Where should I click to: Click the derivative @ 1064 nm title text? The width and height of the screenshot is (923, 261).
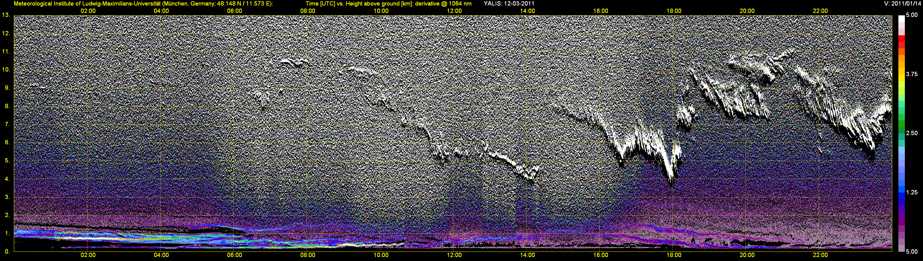coord(443,4)
